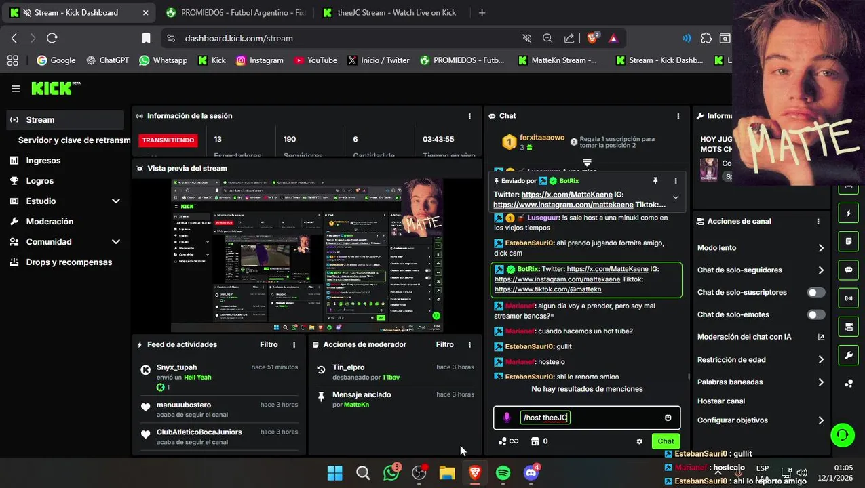Open Acciones de moderador three-dot menu

pos(469,345)
